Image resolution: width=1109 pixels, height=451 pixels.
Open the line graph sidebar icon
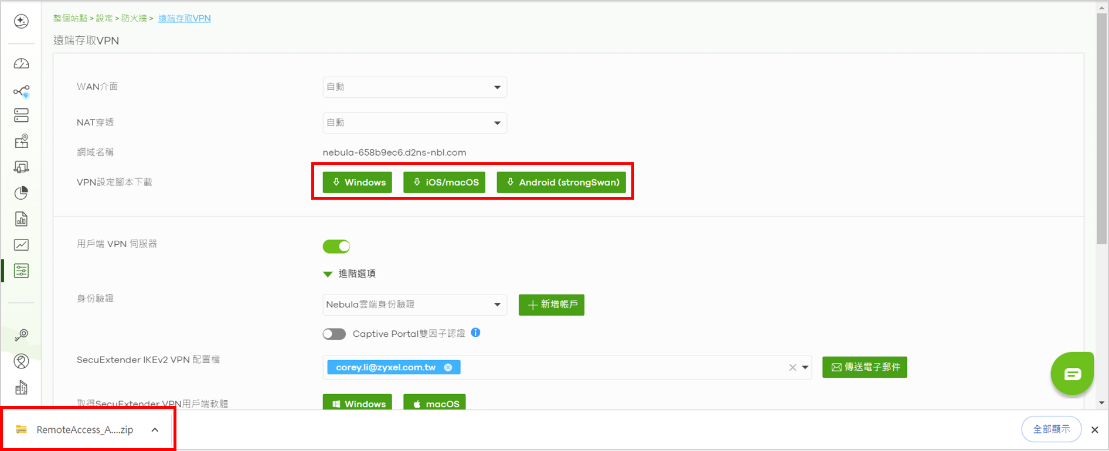(x=21, y=245)
